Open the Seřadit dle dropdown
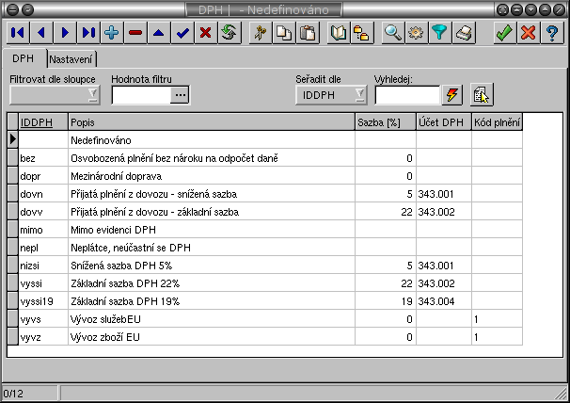Image resolution: width=570 pixels, height=403 pixels. [x=359, y=94]
